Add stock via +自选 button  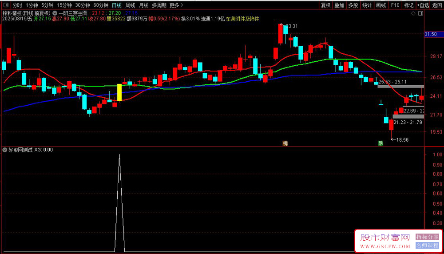tap(423, 5)
